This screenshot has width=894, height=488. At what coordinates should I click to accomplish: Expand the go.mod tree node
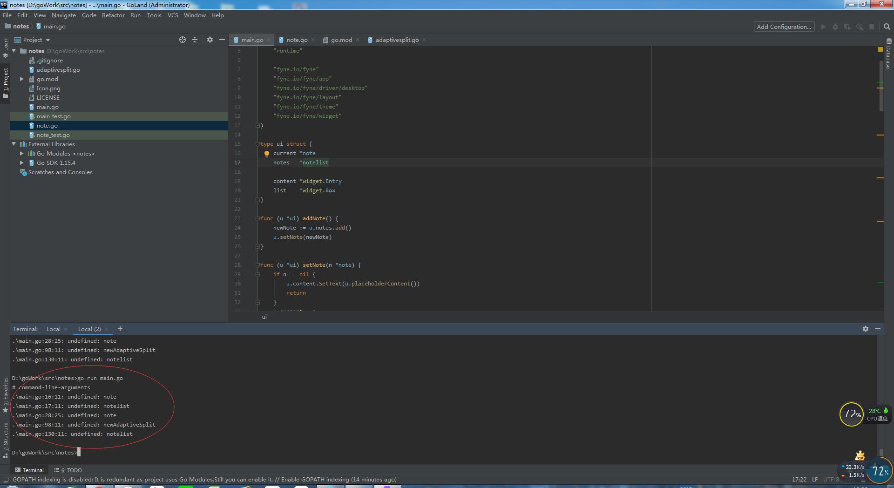pyautogui.click(x=21, y=79)
